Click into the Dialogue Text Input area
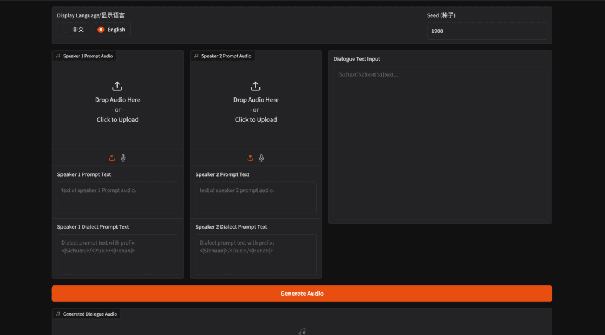The height and width of the screenshot is (335, 605). click(440, 142)
